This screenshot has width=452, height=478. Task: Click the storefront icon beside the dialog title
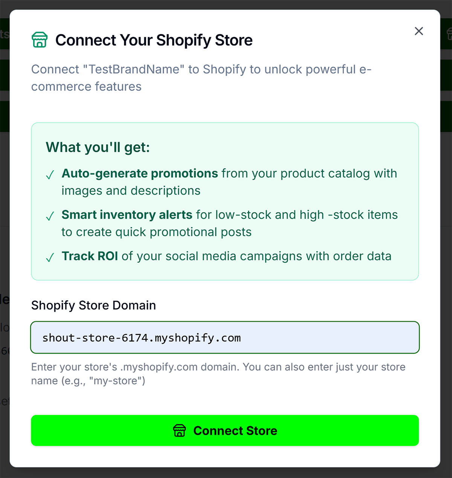[x=40, y=39]
